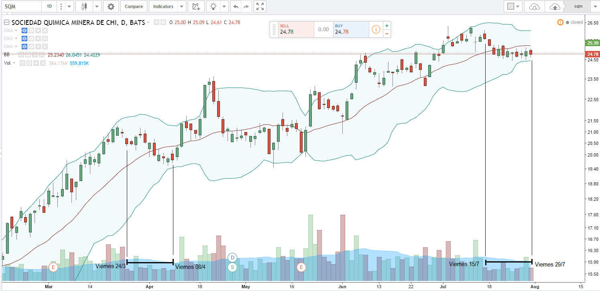Screen dimensions: 600x291
Task: Click the orange trading panel info icon
Action: (x=376, y=29)
